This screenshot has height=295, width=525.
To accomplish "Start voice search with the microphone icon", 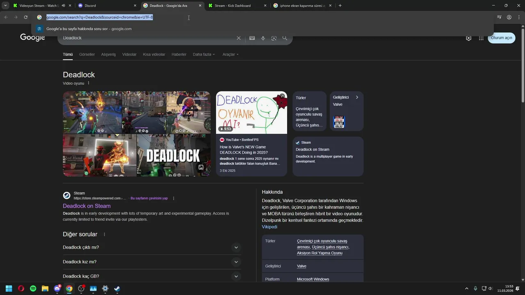I will tap(263, 38).
